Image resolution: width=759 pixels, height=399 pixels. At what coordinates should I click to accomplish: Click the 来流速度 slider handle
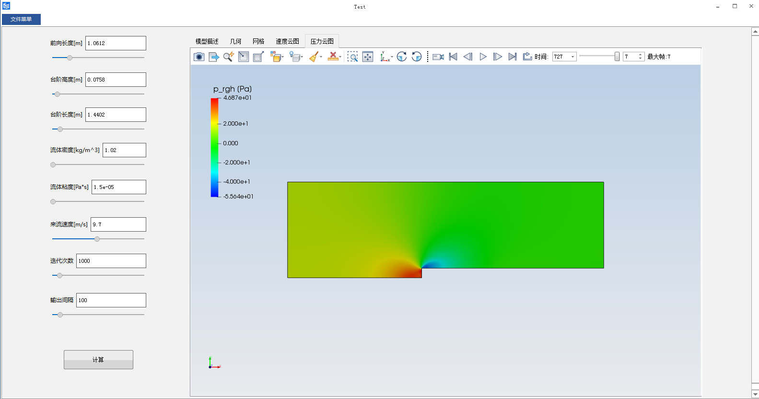tap(97, 239)
